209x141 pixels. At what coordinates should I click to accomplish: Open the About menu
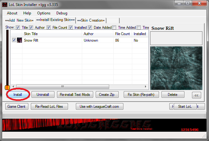12,13
